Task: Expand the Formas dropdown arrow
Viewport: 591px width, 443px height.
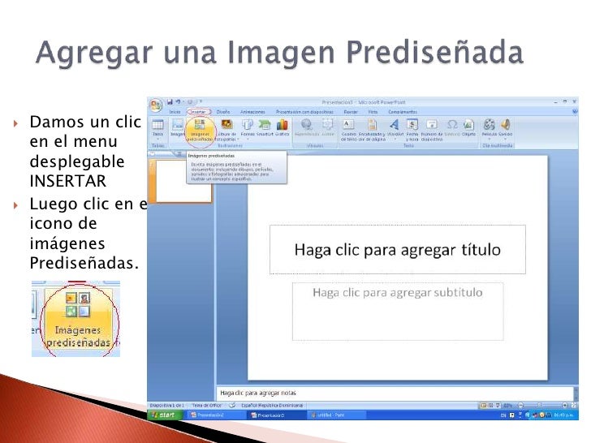Action: click(x=248, y=139)
